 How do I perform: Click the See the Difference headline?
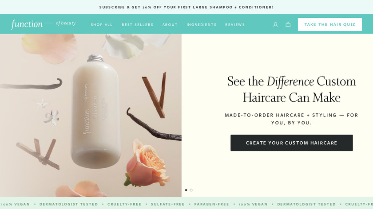292,89
